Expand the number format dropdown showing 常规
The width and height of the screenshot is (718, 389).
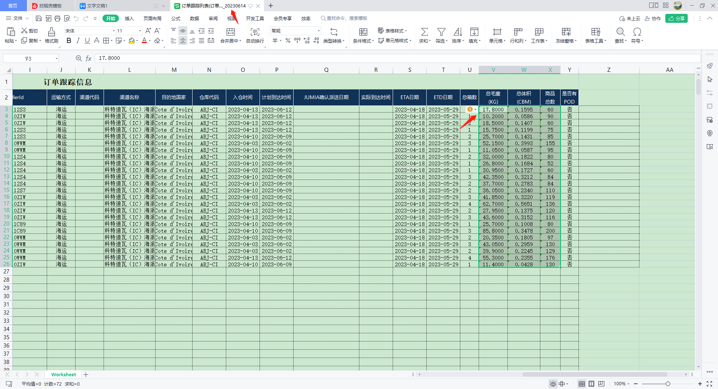(x=319, y=31)
